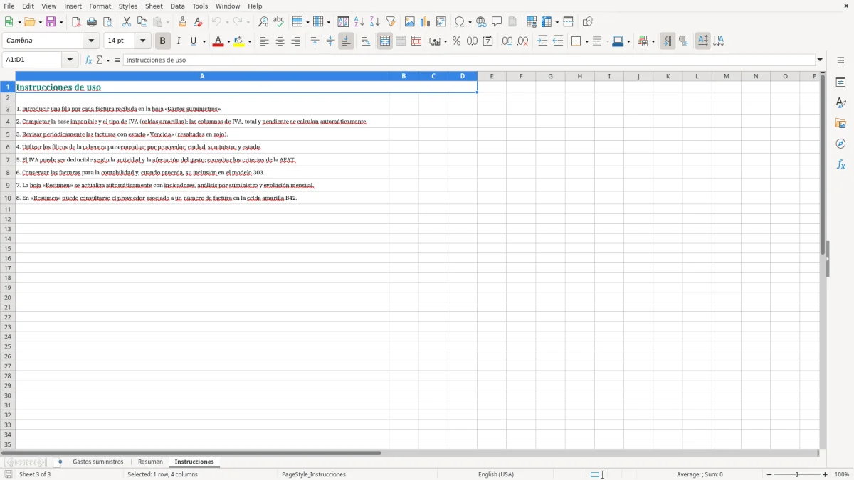Viewport: 854px width, 480px height.
Task: Define the print area
Action: 532,22
